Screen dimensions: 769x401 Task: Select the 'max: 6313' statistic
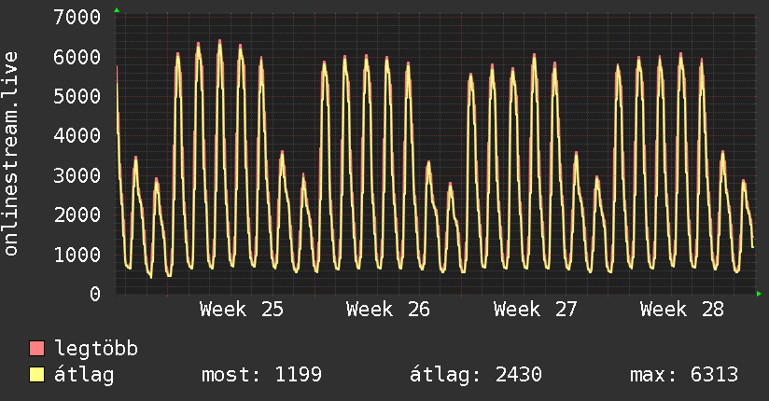pos(684,375)
